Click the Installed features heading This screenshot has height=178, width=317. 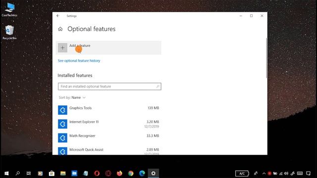tap(75, 76)
